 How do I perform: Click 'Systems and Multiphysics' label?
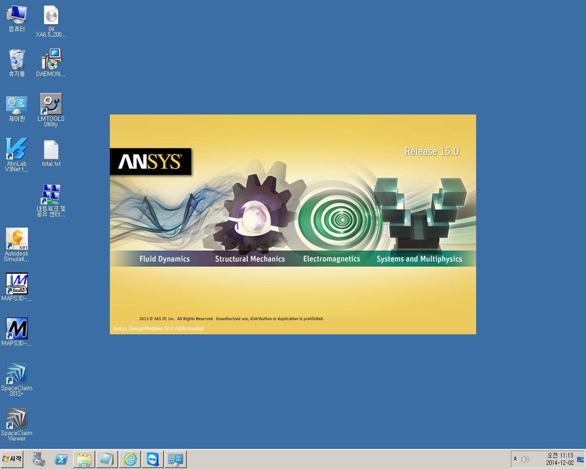click(x=419, y=259)
